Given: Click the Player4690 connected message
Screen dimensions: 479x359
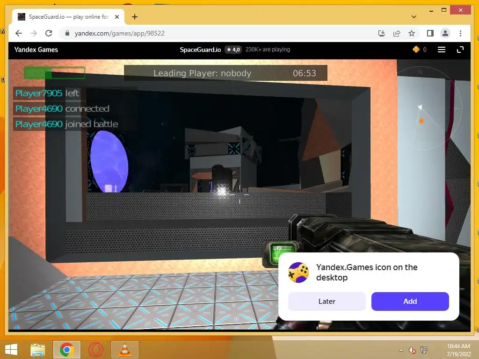Looking at the screenshot, I should 62,108.
